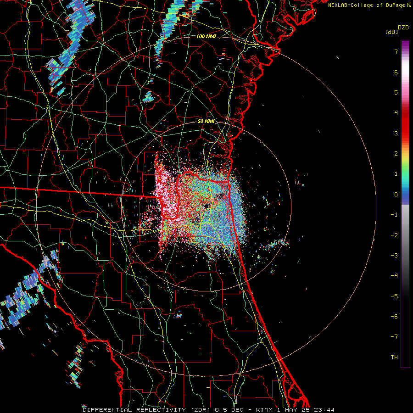Viewport: 413px width, 413px height.
Task: Click the 23:44 timestamp in caption
Action: pyautogui.click(x=324, y=410)
